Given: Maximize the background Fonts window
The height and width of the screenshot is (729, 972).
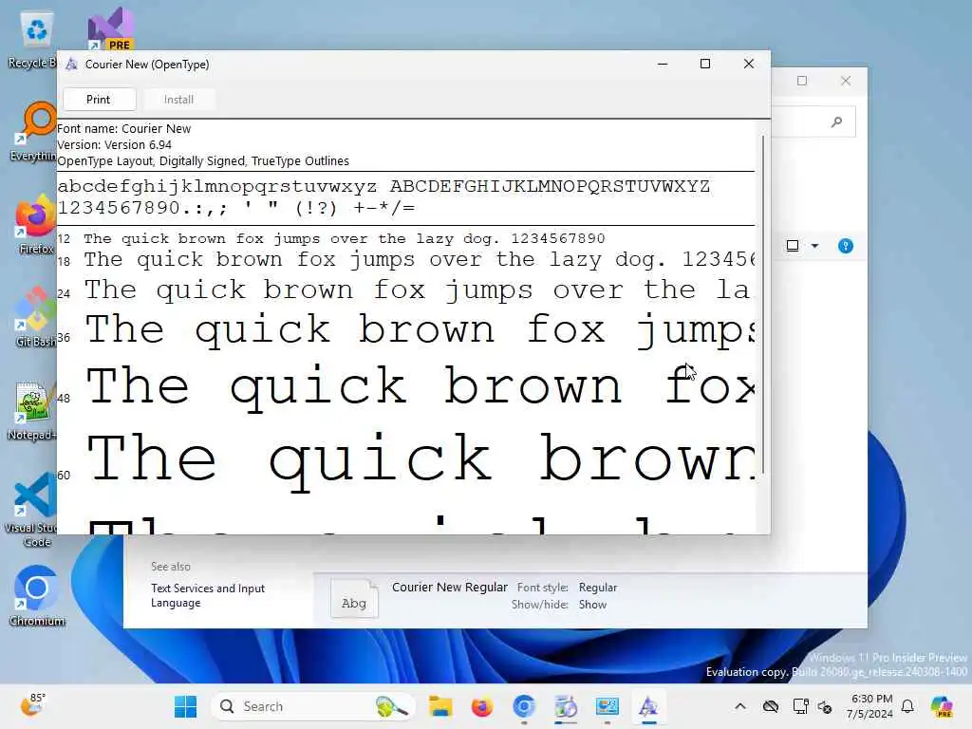Looking at the screenshot, I should tap(802, 81).
